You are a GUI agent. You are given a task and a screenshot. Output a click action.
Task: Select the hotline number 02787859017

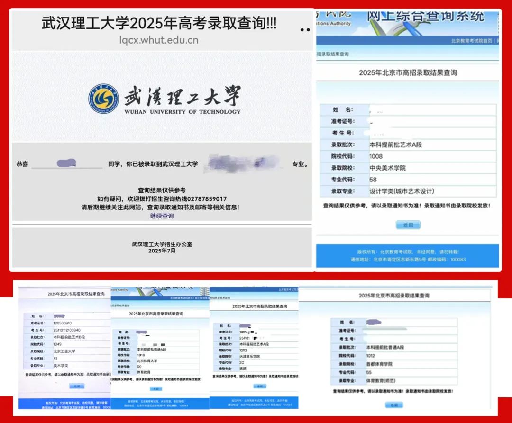[x=207, y=198]
